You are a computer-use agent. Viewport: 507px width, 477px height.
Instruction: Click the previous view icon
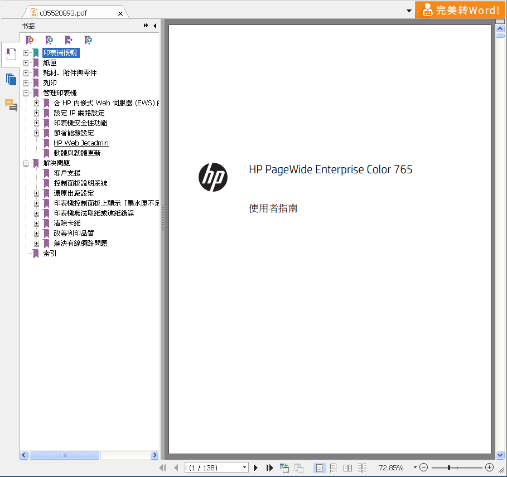(x=284, y=468)
